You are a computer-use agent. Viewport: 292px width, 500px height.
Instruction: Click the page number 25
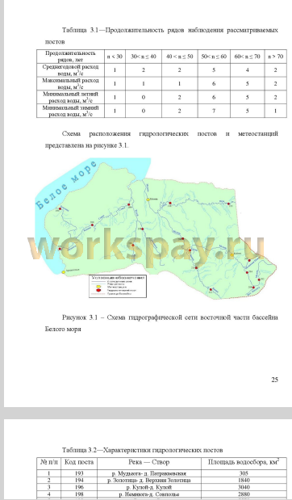pos(274,380)
